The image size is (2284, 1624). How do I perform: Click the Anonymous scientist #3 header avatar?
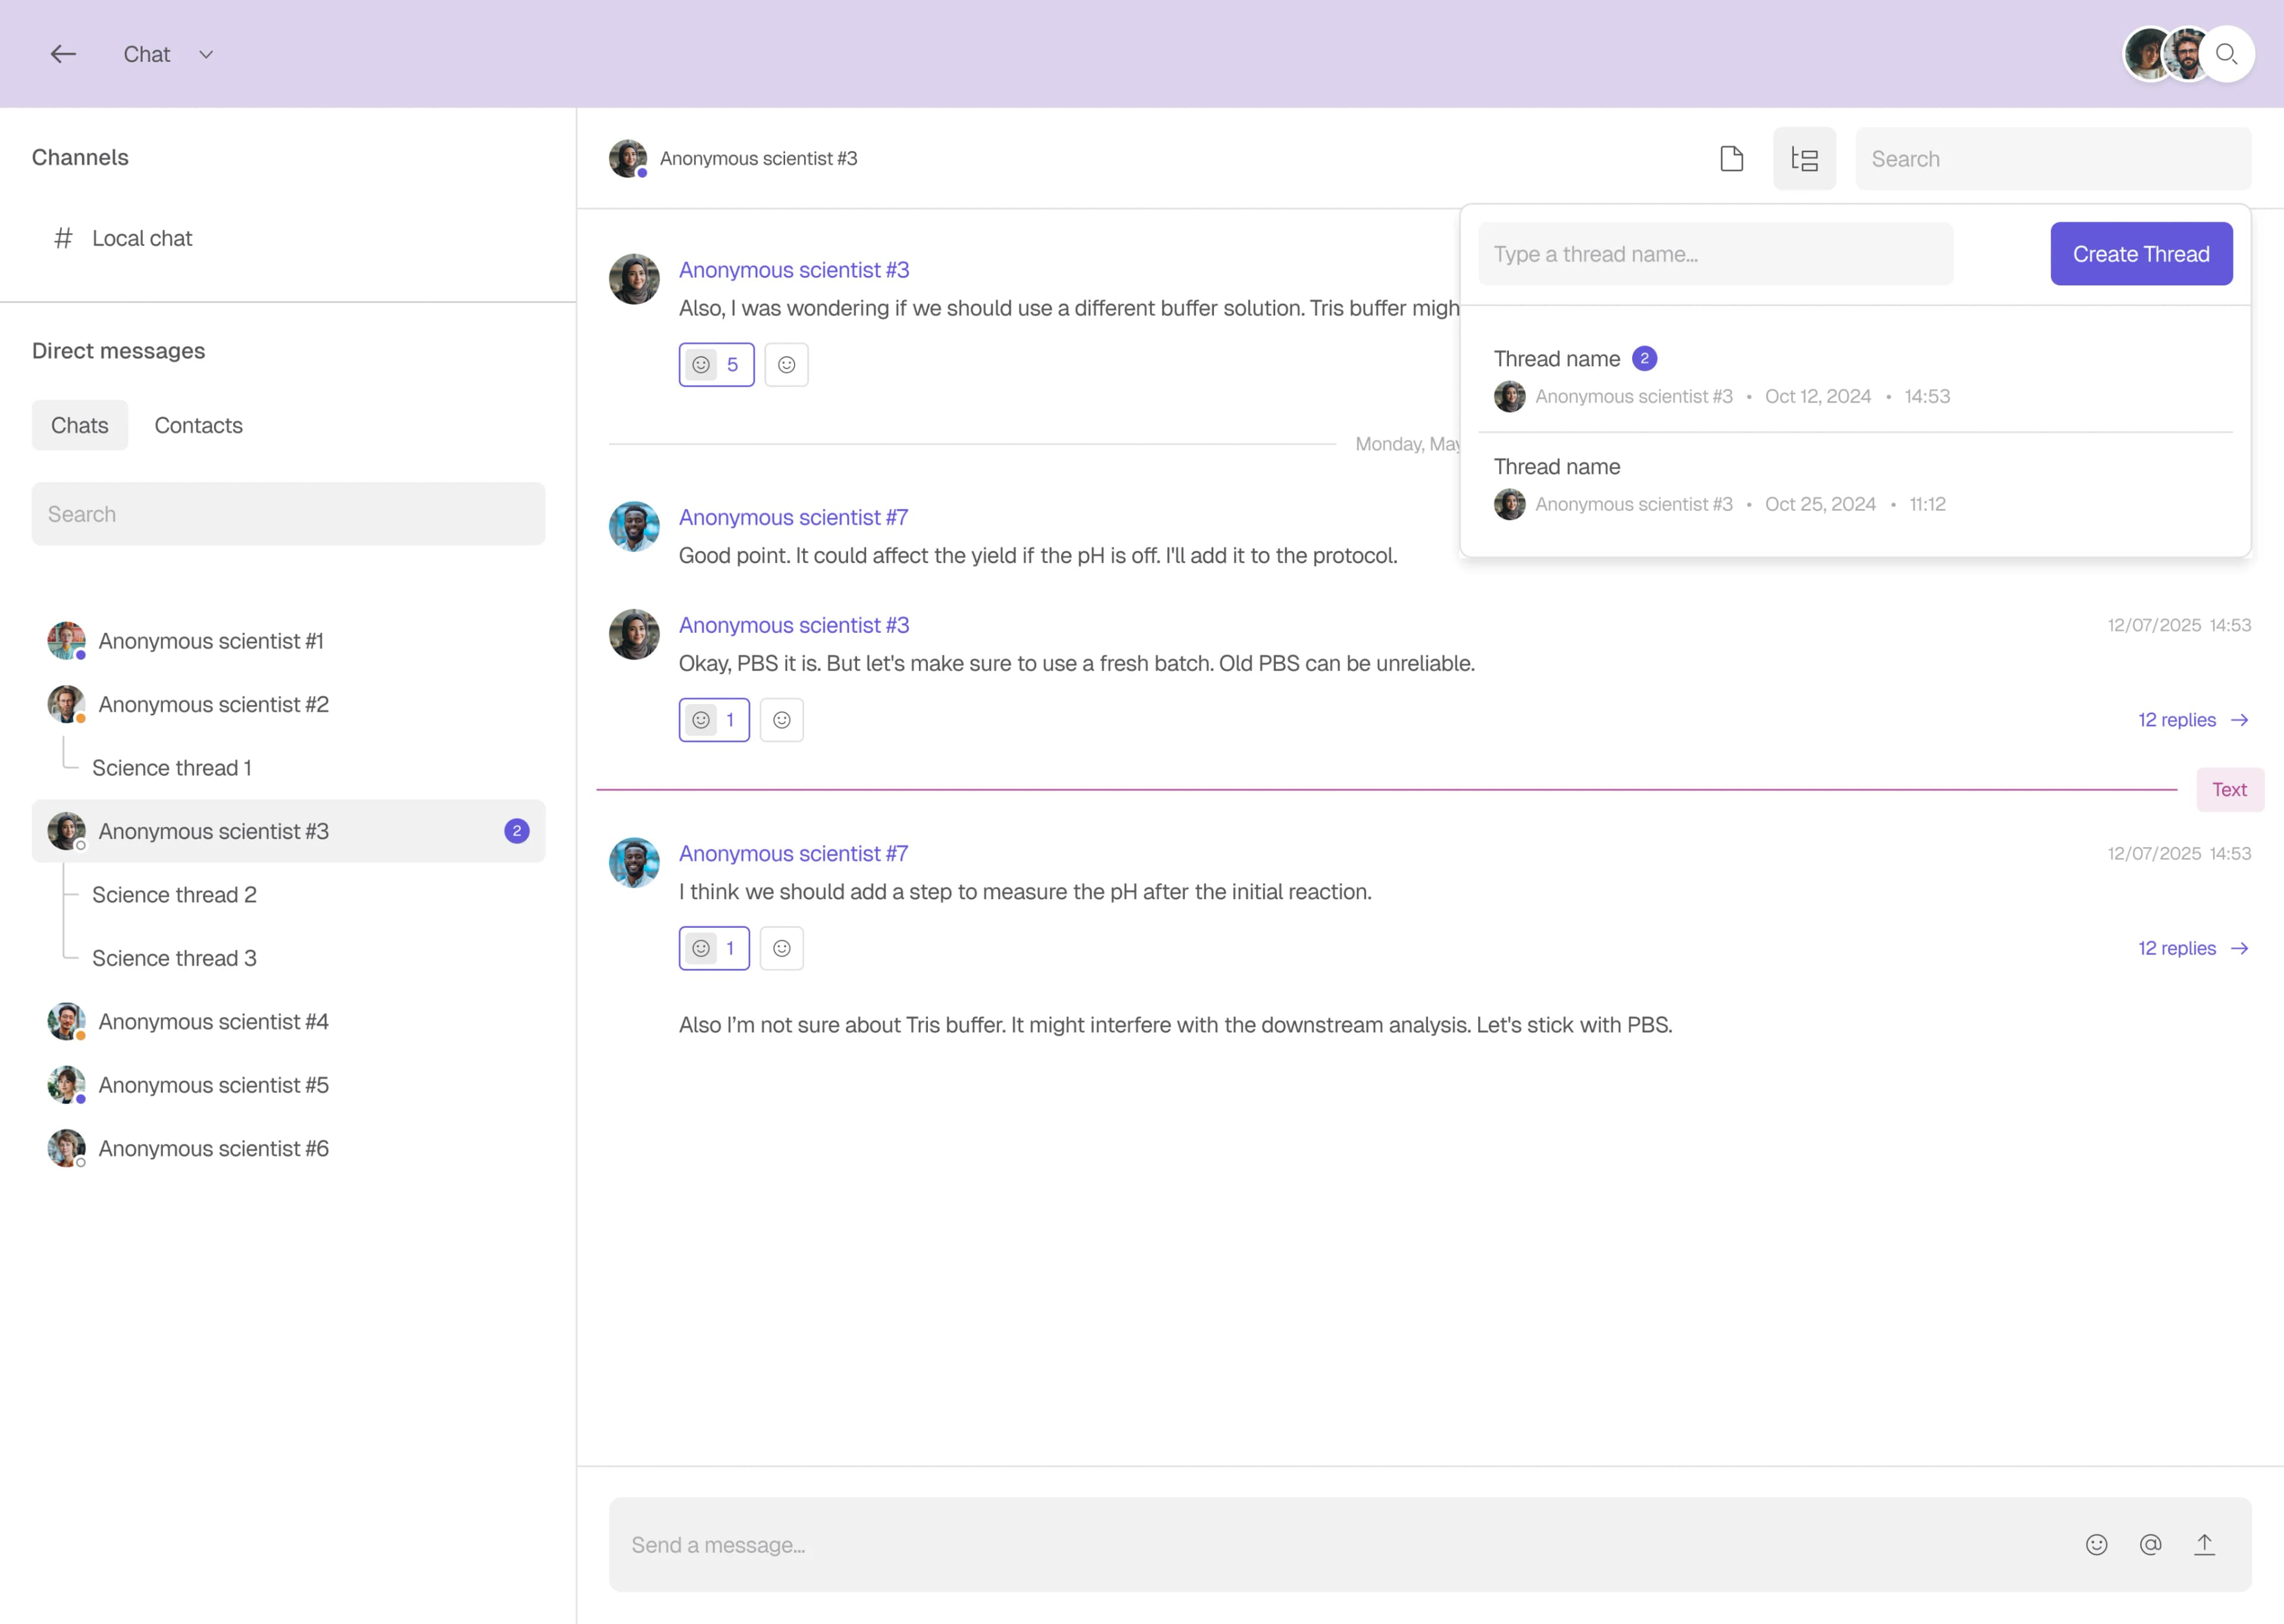click(628, 158)
